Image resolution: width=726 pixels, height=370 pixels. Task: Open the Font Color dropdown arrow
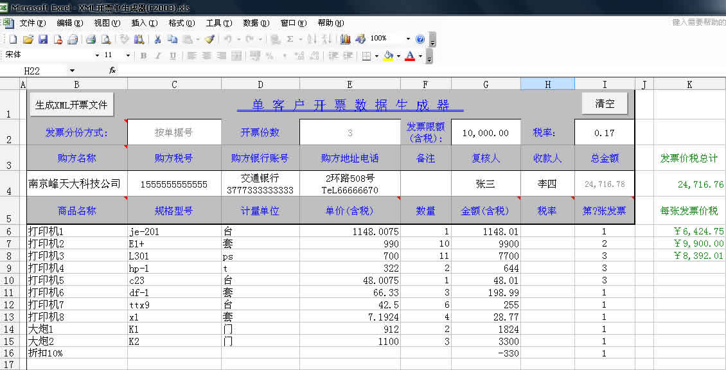click(420, 56)
